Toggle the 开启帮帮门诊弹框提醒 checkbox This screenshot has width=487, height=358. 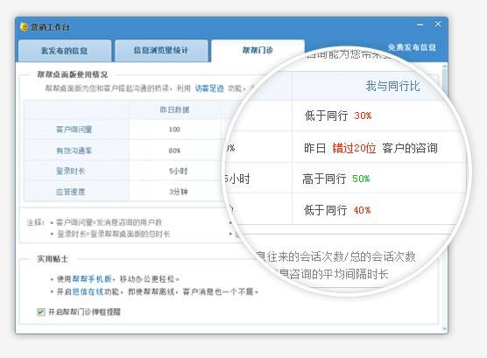pos(40,312)
